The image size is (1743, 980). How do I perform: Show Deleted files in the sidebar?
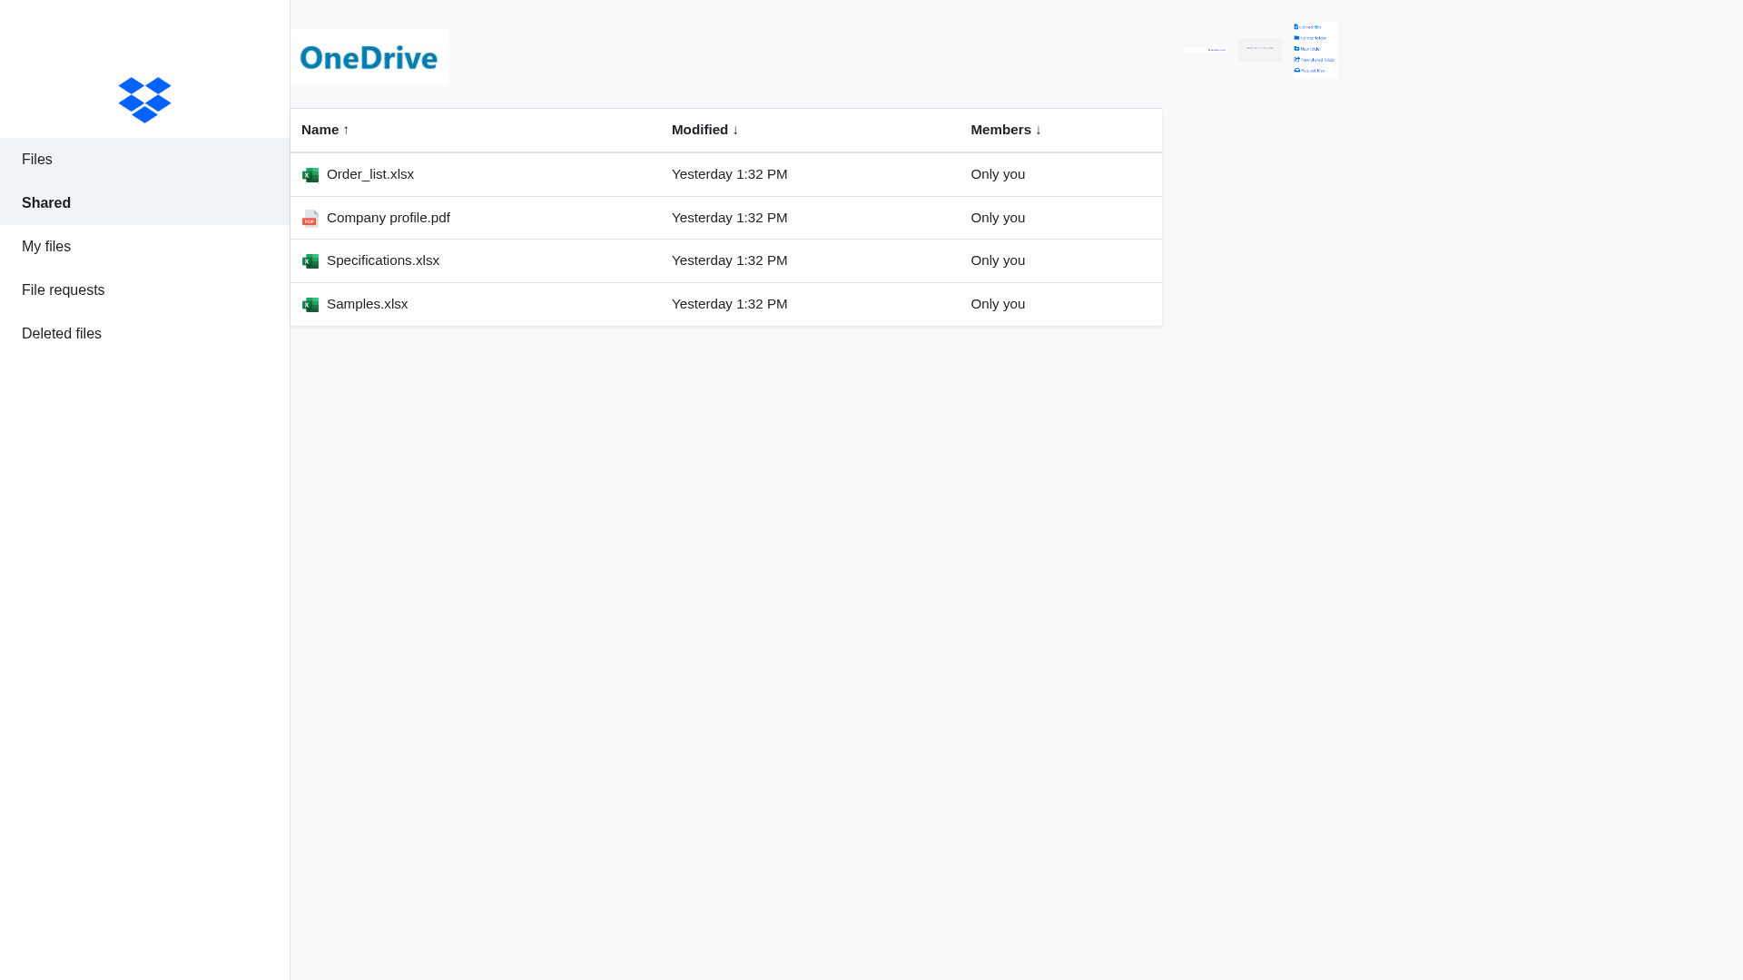[144, 334]
